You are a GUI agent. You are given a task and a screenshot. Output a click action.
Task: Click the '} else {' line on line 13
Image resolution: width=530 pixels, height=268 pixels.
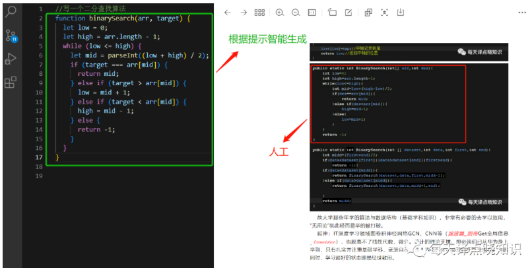coord(85,120)
